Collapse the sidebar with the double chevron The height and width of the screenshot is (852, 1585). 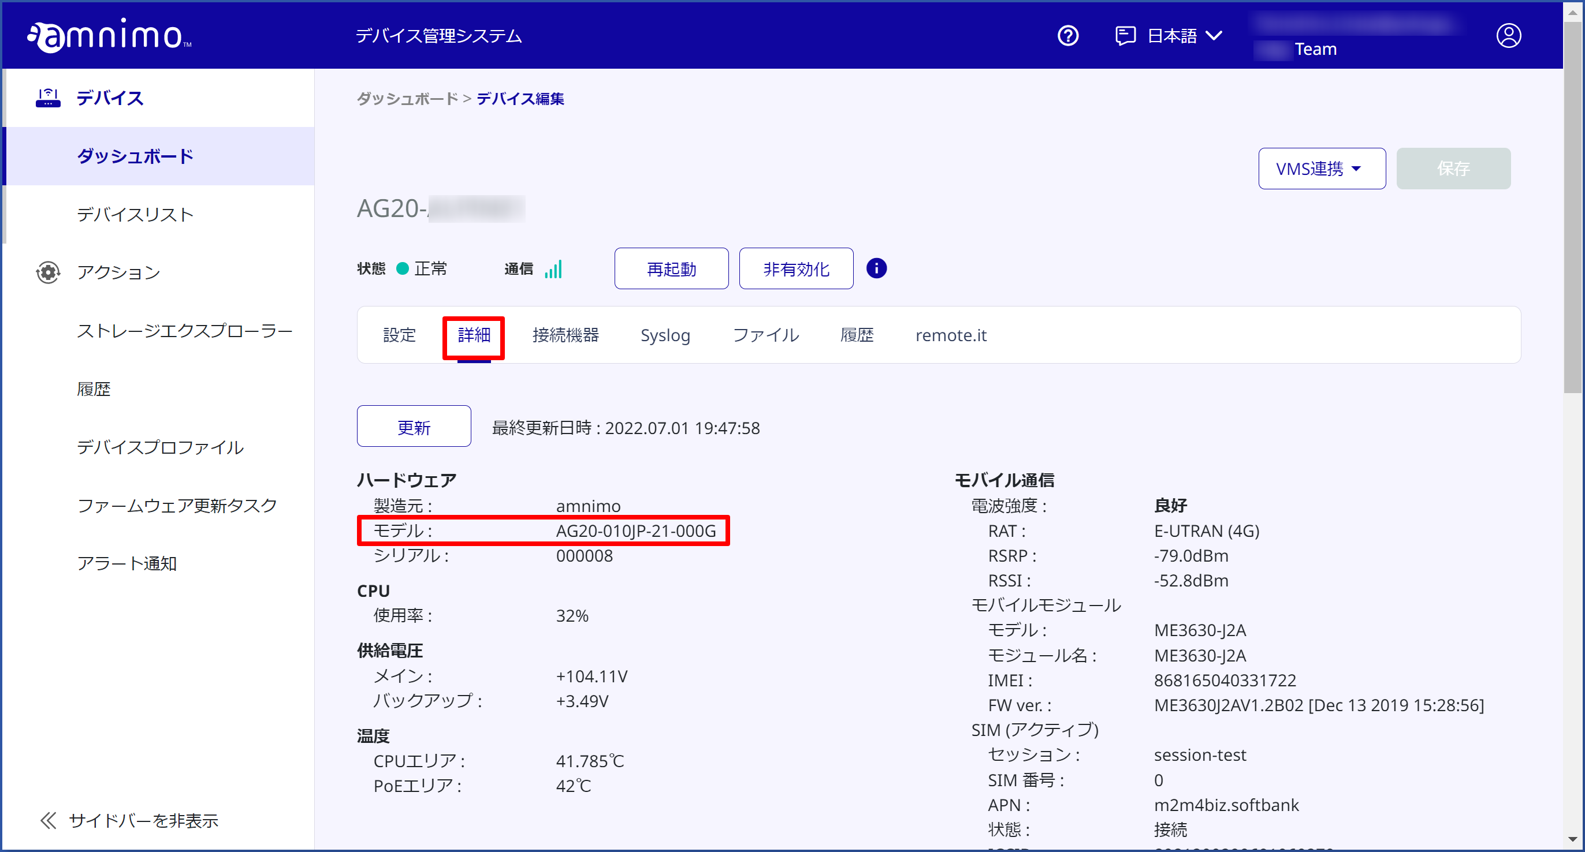[x=48, y=820]
